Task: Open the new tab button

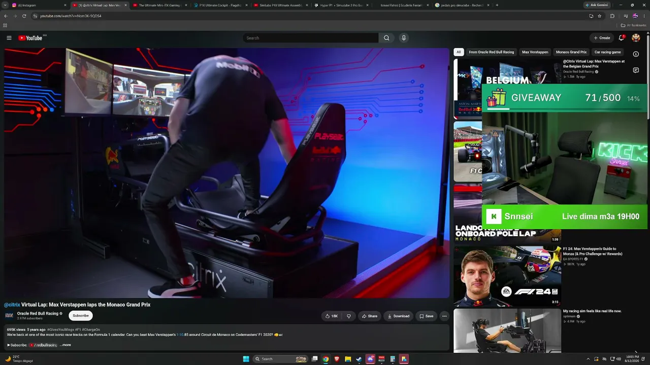Action: pos(497,5)
